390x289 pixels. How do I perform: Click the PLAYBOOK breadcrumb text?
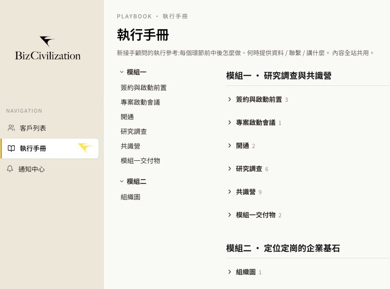coord(134,17)
